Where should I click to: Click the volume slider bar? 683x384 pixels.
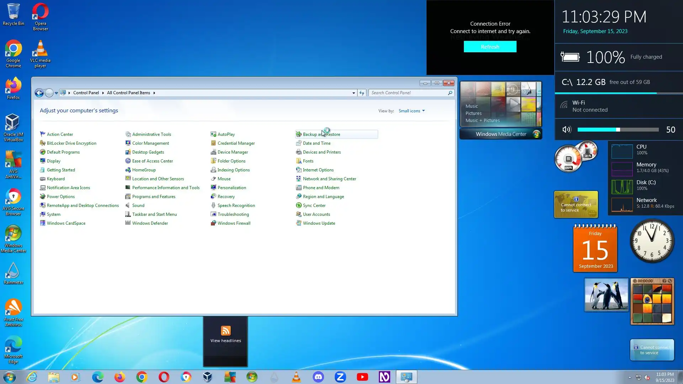(x=618, y=130)
